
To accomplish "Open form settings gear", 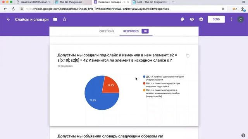I will (201, 19).
